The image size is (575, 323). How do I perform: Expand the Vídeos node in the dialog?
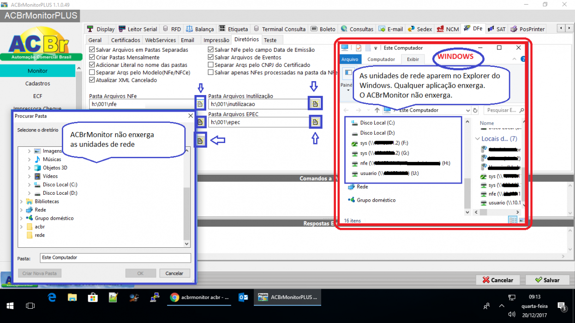pos(30,176)
